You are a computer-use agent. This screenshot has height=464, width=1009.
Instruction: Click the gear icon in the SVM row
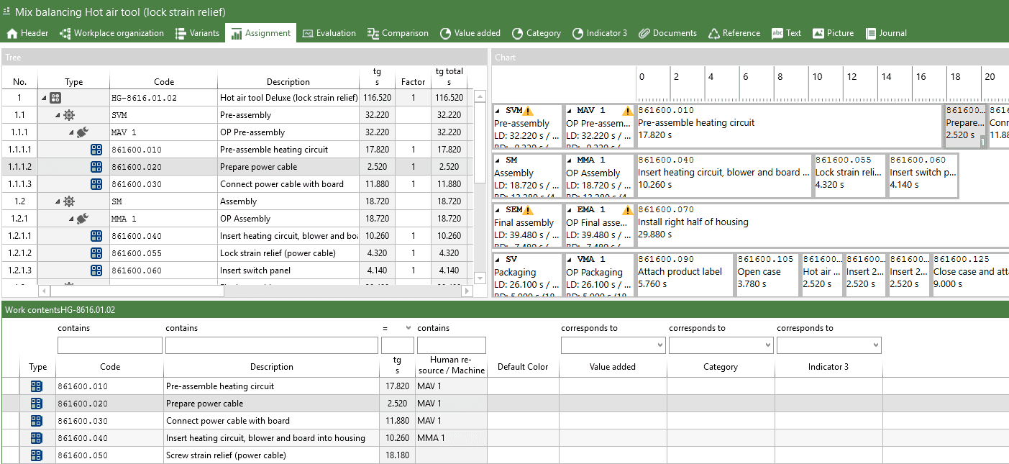69,115
